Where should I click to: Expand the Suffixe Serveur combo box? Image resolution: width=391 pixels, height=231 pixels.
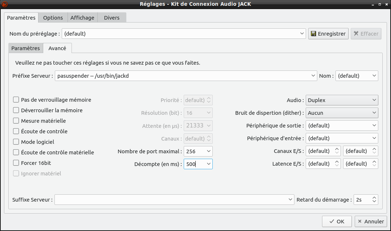pos(290,199)
